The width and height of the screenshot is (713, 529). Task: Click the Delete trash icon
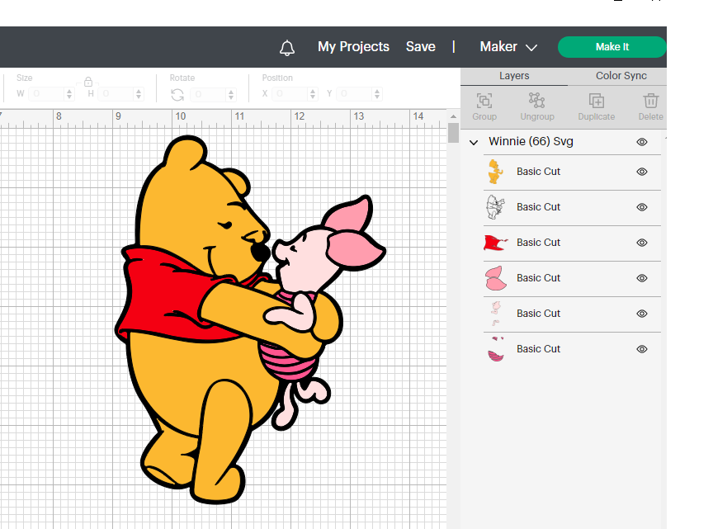[x=651, y=101]
